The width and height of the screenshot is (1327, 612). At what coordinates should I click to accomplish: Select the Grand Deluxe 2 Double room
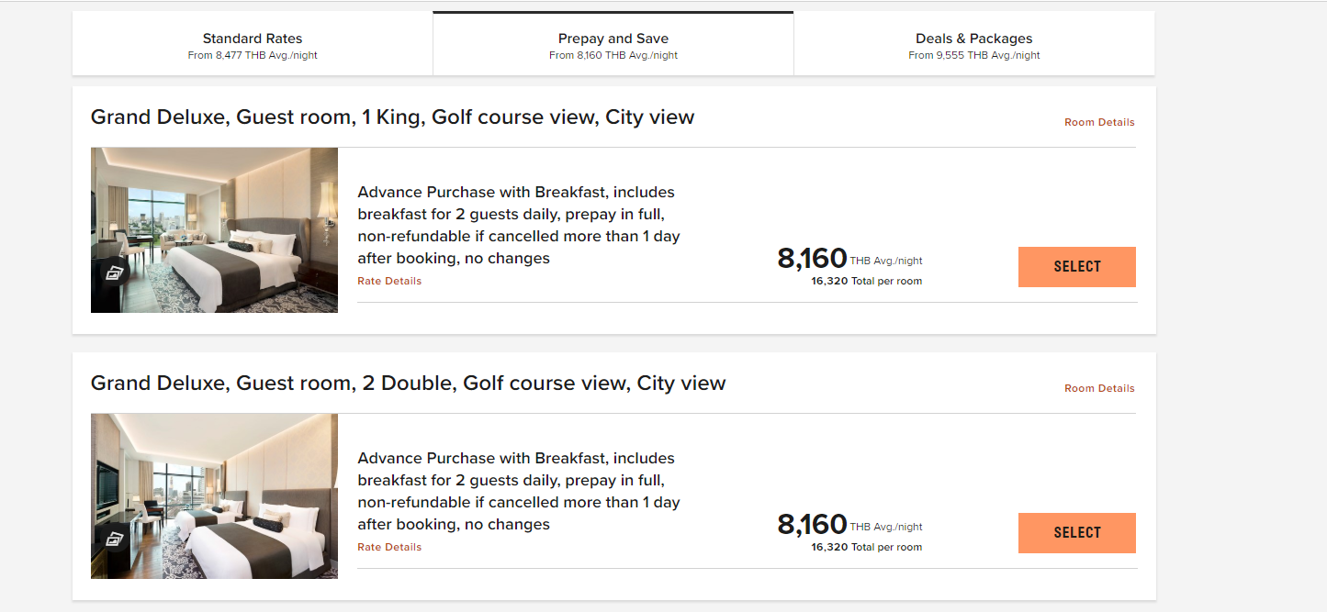pos(1076,532)
